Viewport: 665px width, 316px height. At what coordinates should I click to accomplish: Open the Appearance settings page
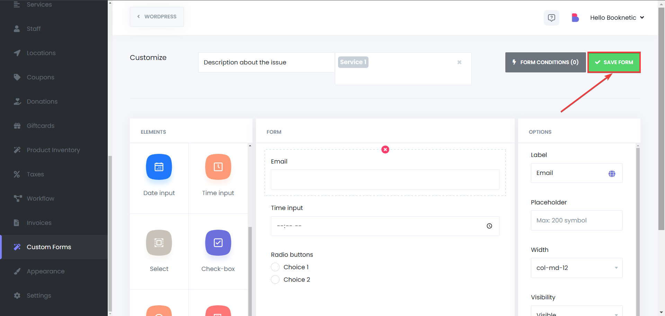[x=54, y=271]
